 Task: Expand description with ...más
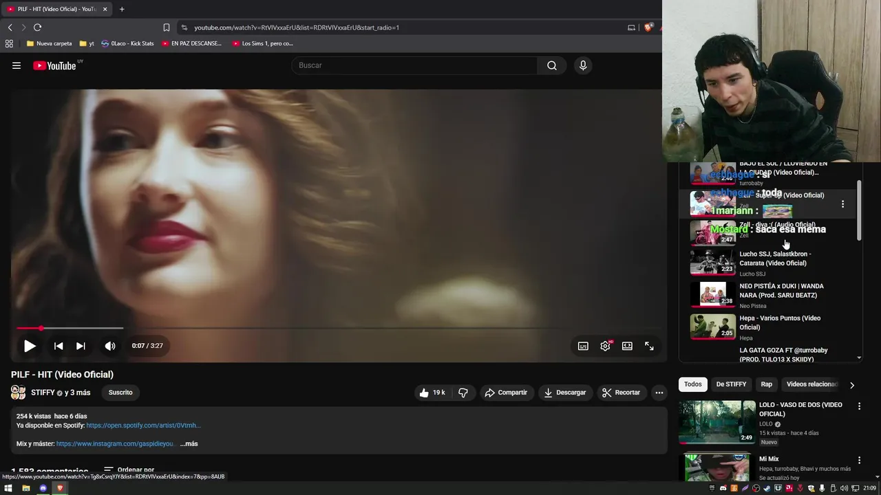click(x=189, y=443)
